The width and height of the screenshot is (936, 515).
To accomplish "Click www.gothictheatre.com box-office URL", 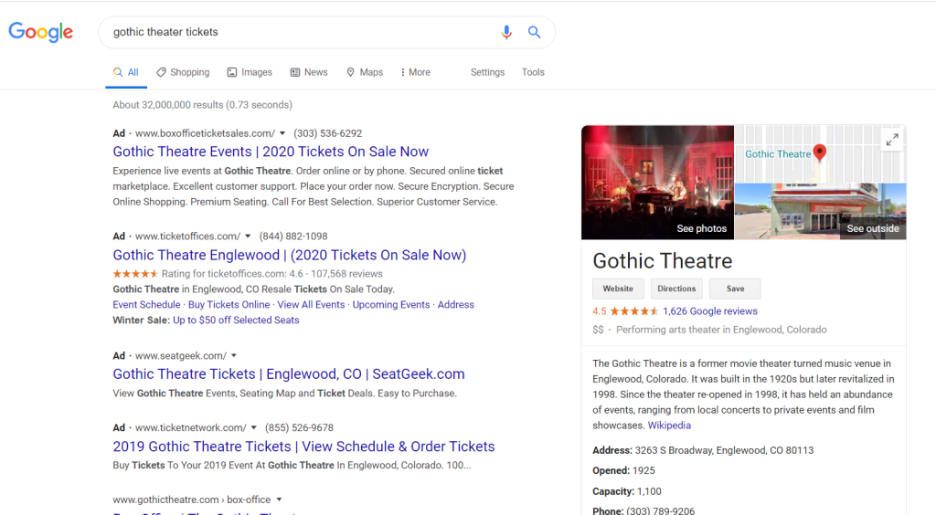I will click(192, 499).
